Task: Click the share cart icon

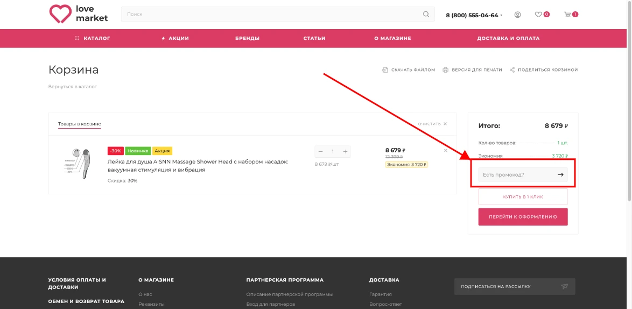Action: pos(512,69)
